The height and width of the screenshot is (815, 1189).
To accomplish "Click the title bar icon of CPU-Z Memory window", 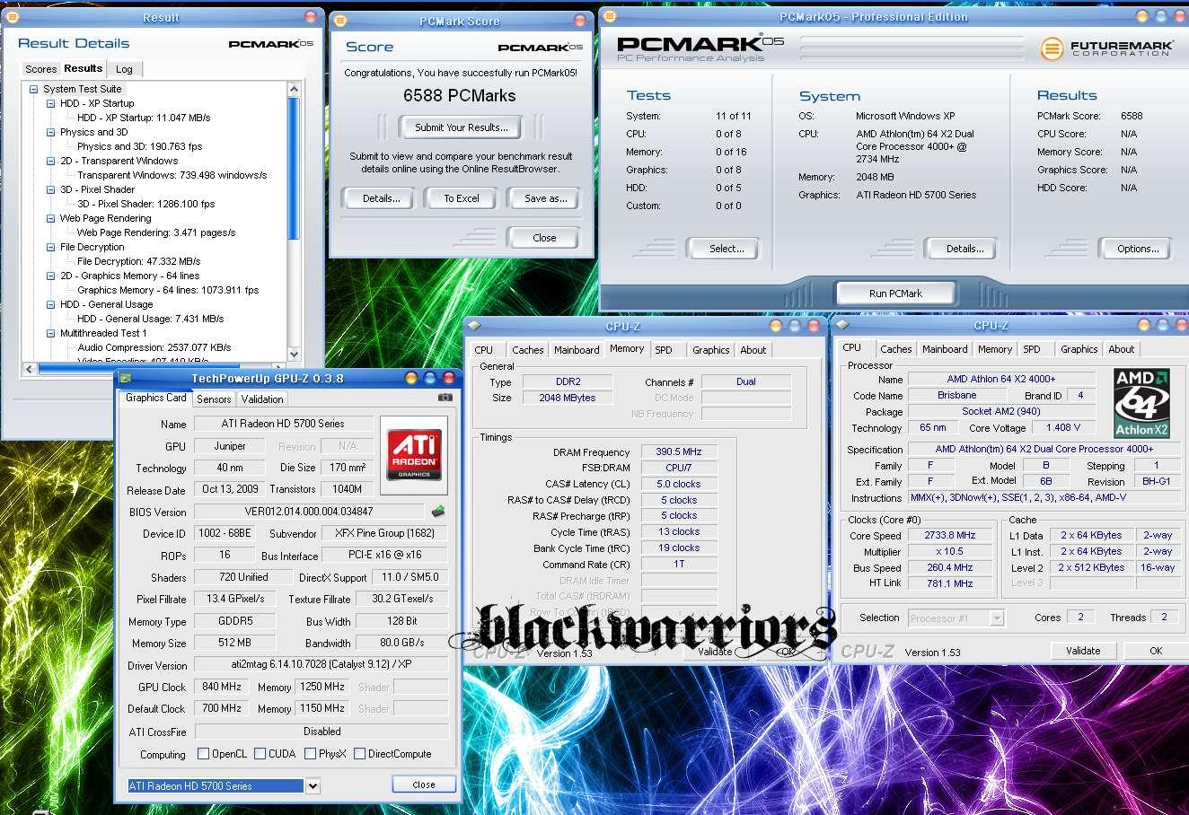I will 476,327.
